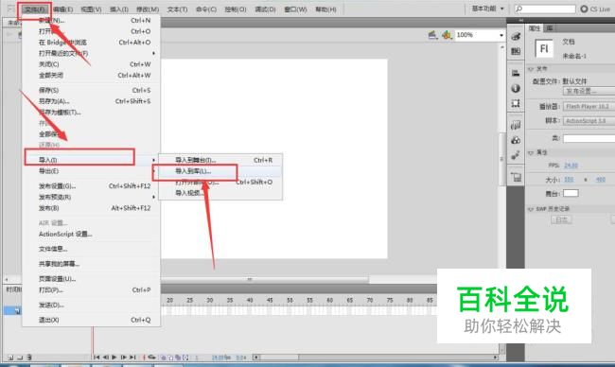Open the Transform panel icon

tap(516, 103)
